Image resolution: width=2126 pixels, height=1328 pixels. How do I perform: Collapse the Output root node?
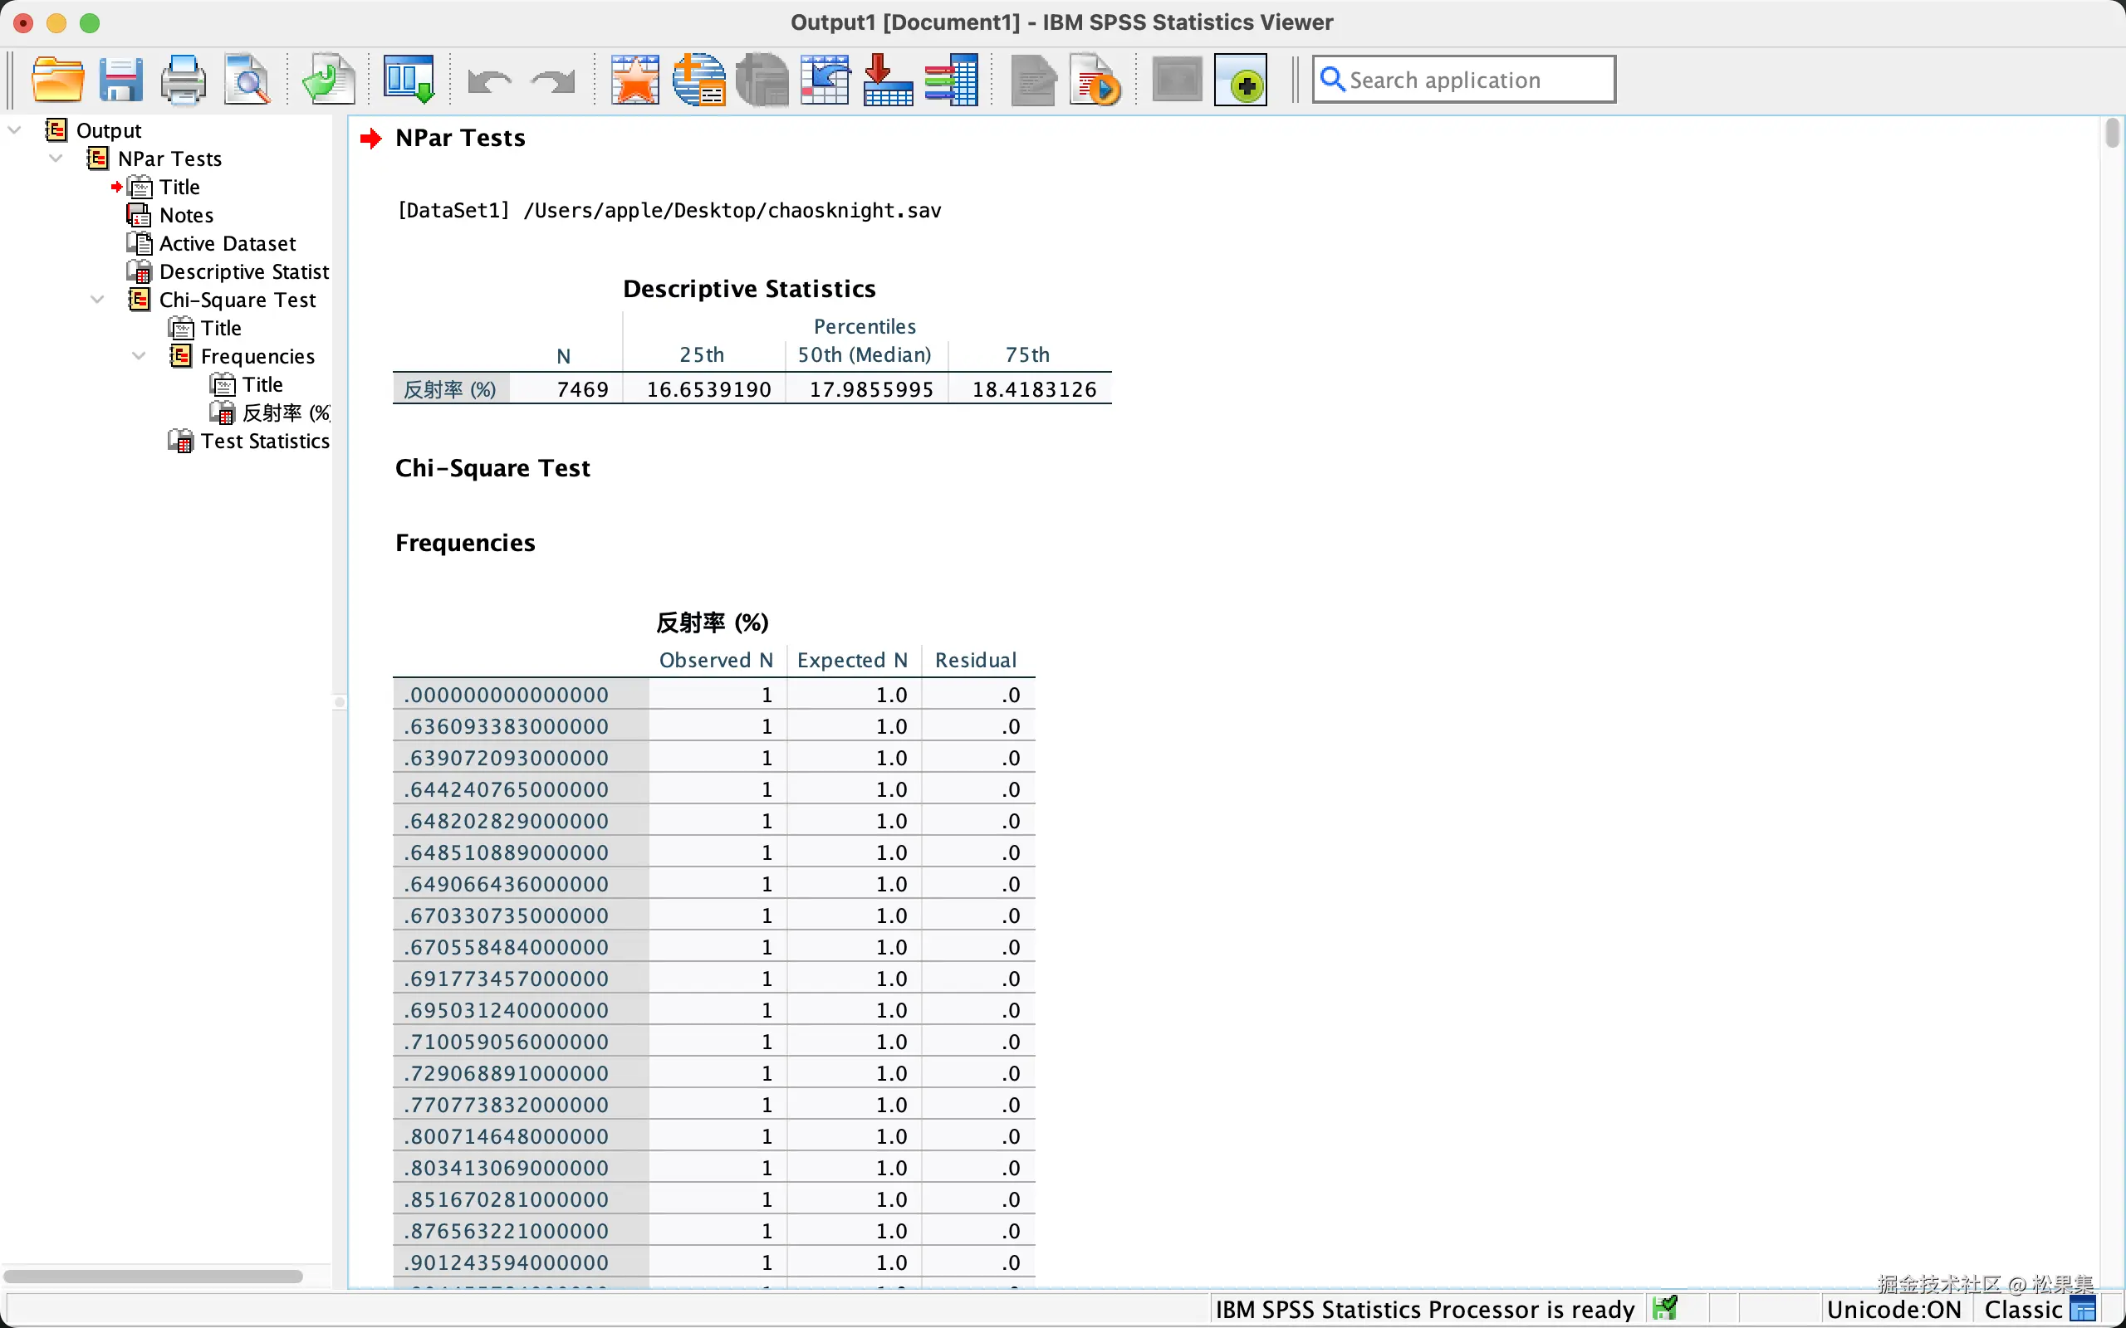pyautogui.click(x=14, y=130)
